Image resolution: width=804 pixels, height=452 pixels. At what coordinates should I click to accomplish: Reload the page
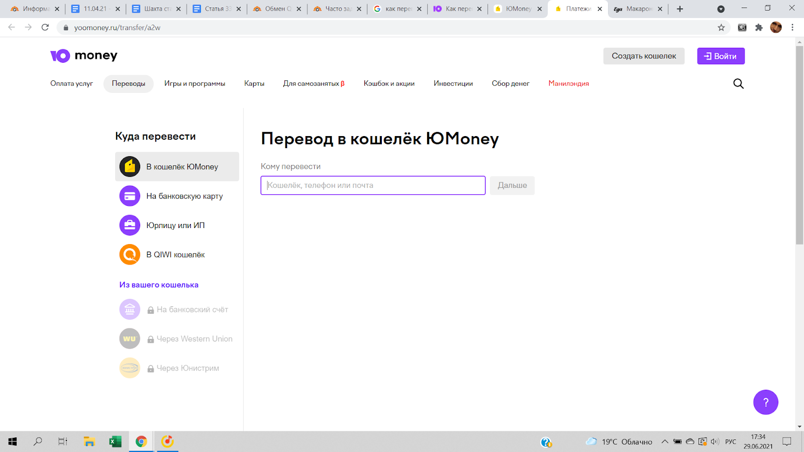point(45,28)
